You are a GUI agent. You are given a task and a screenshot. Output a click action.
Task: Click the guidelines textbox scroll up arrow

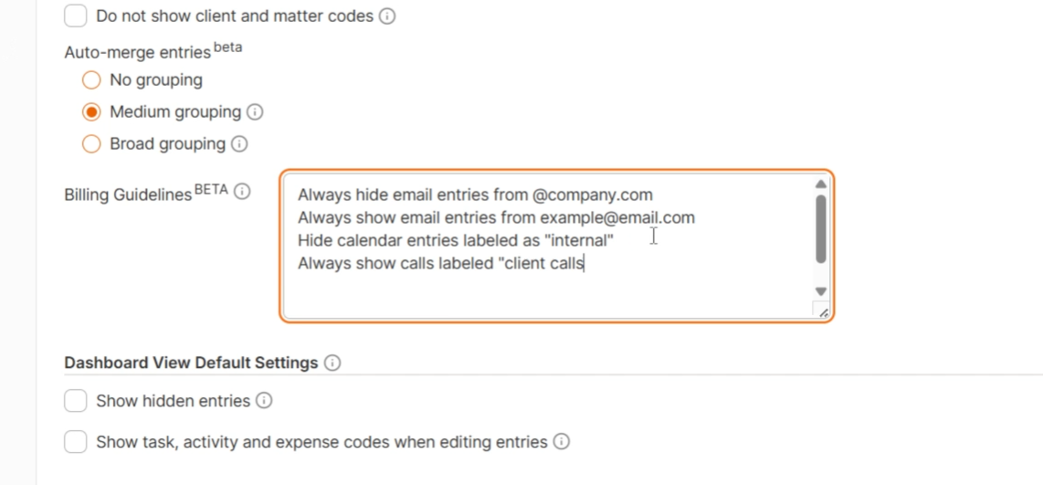821,185
